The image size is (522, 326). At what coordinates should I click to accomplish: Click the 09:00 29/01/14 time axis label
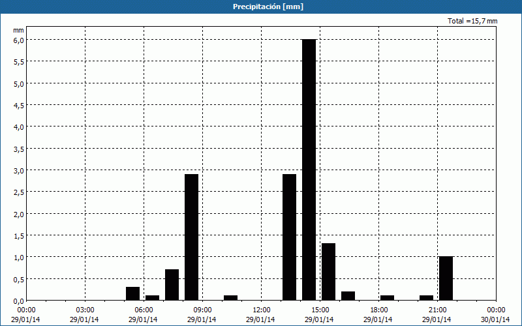pos(202,315)
